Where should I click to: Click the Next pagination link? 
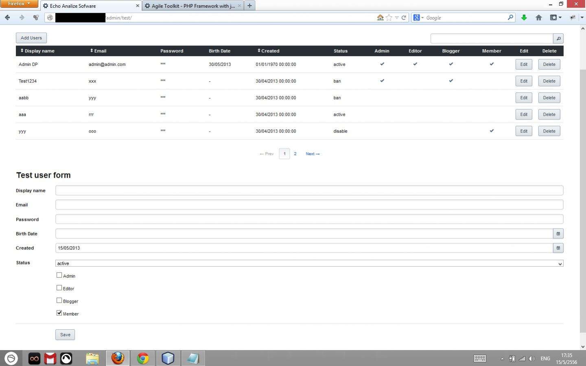[313, 154]
